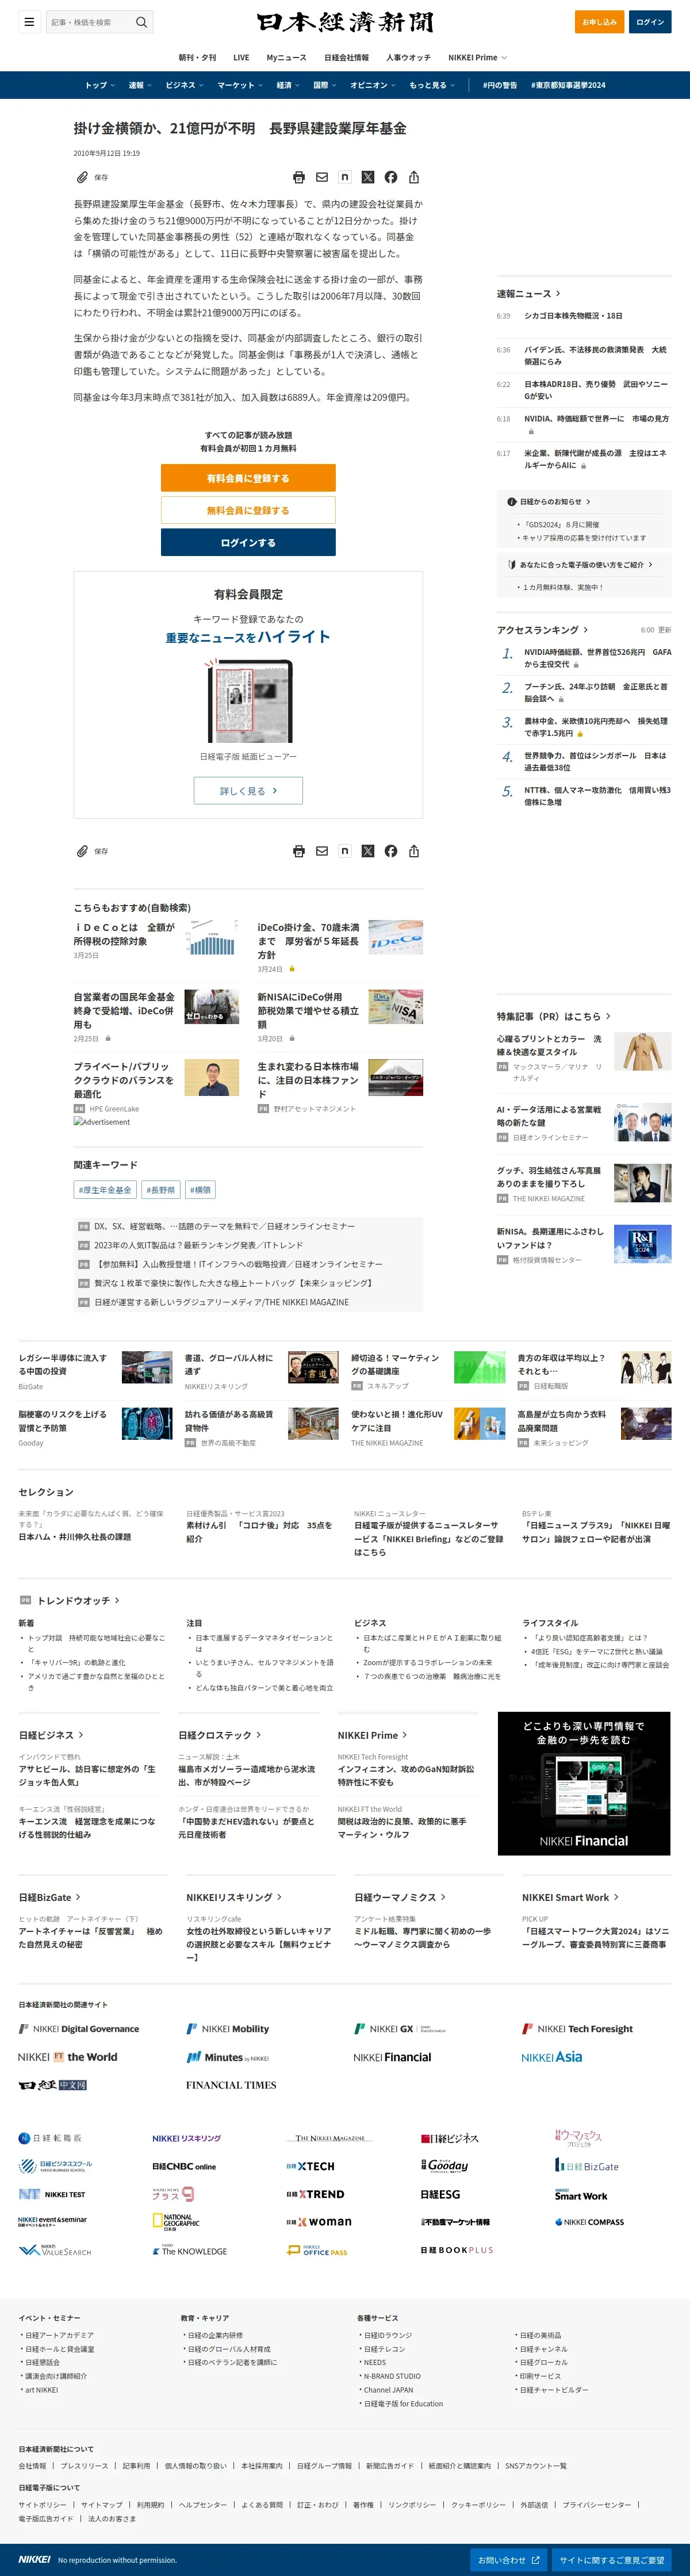Click the #厚生年金基金 keyword tag
690x2576 pixels.
point(105,1190)
